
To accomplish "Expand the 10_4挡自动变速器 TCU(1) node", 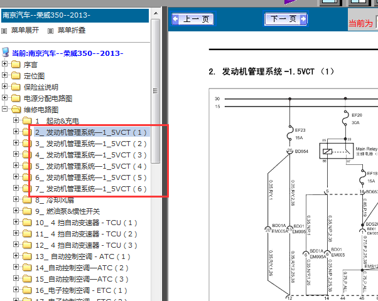I will coord(16,222).
